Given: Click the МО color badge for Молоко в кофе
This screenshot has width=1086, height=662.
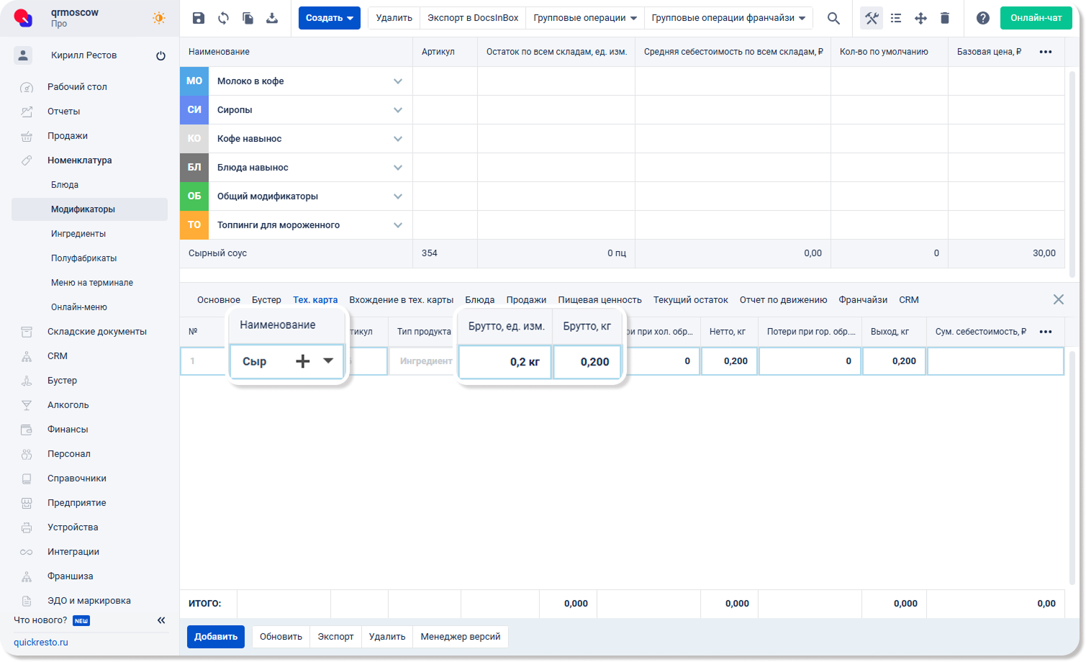Looking at the screenshot, I should tap(194, 81).
